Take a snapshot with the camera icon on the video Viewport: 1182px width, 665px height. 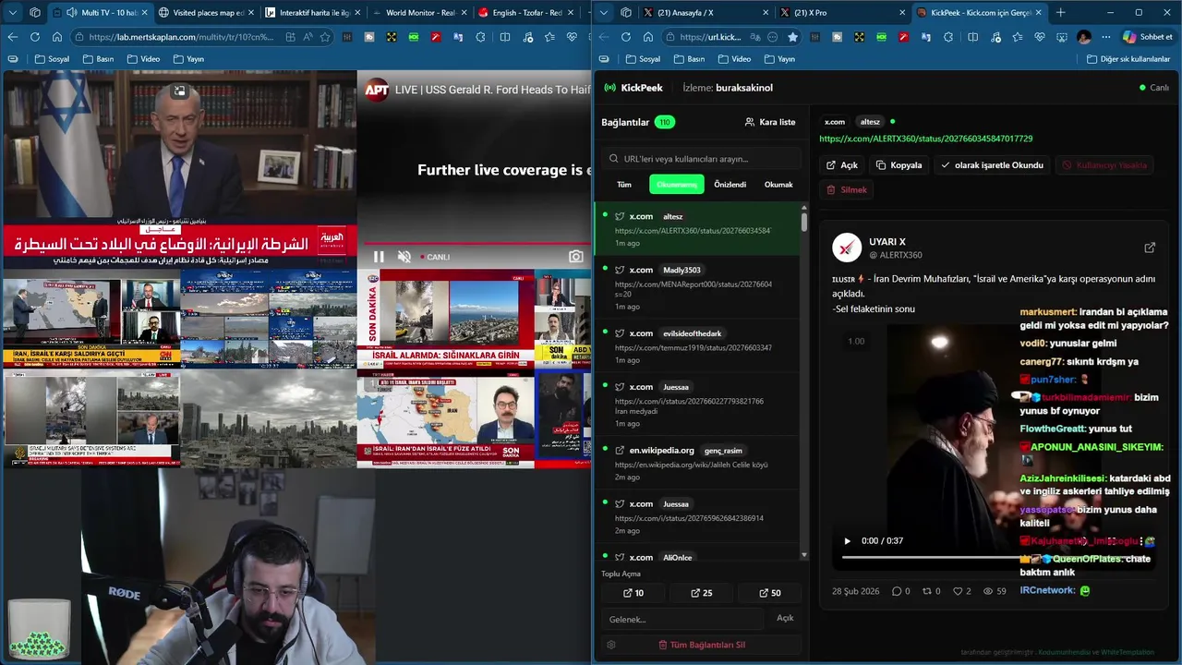576,257
